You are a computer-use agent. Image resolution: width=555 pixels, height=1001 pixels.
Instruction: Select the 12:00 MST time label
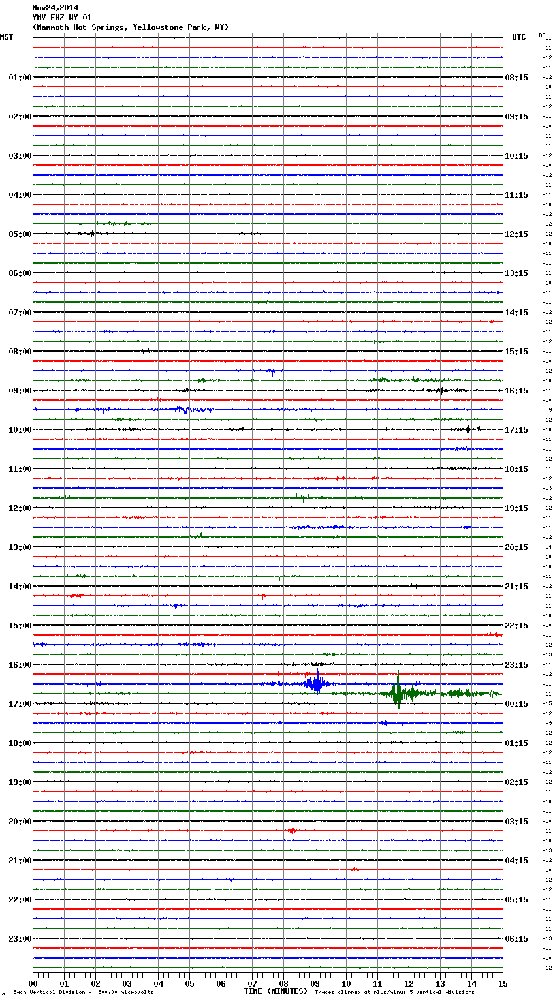click(20, 508)
